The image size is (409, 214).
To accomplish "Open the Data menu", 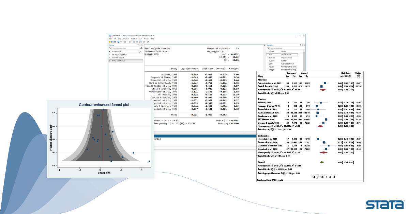I will [120, 39].
